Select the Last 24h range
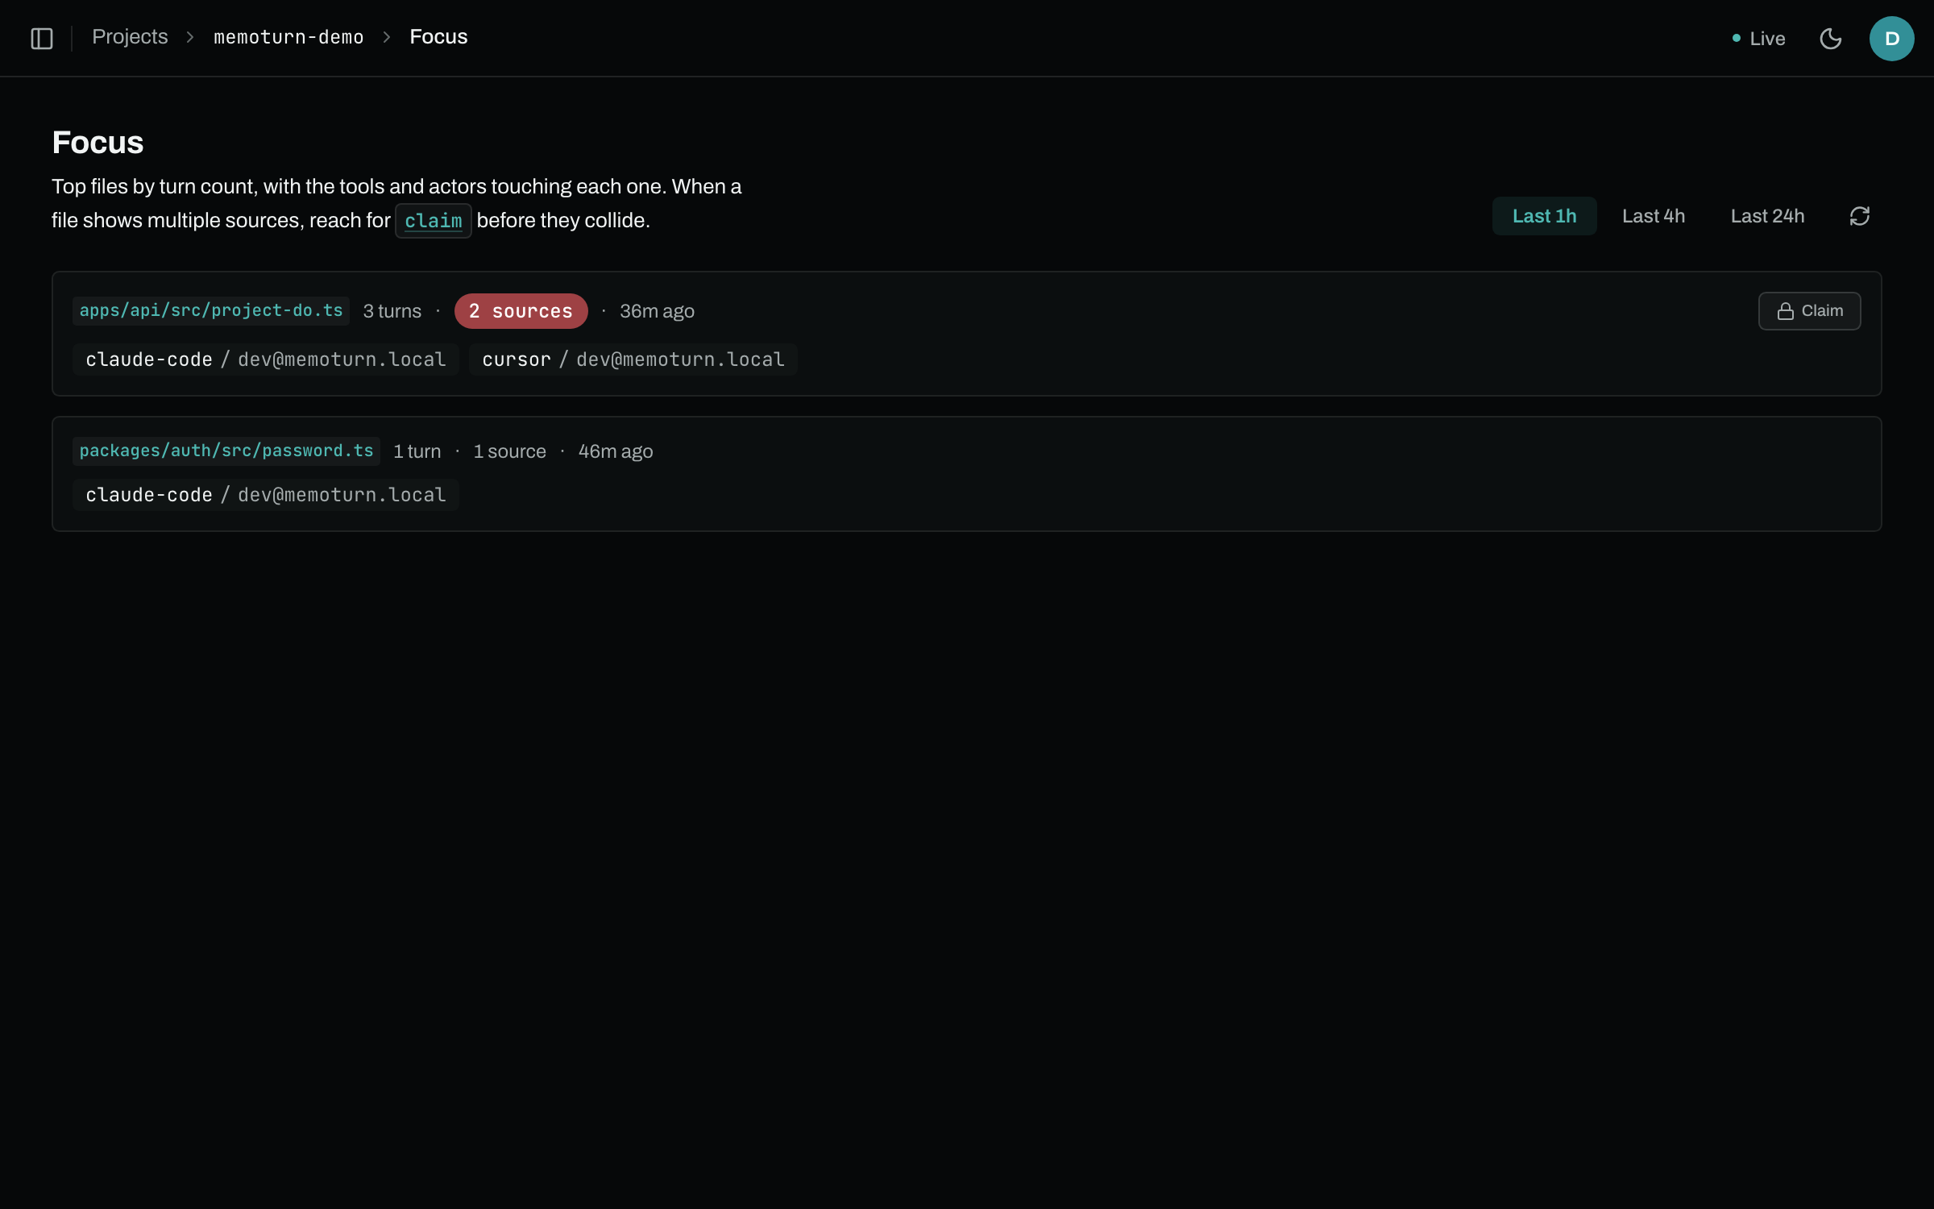 pyautogui.click(x=1767, y=216)
